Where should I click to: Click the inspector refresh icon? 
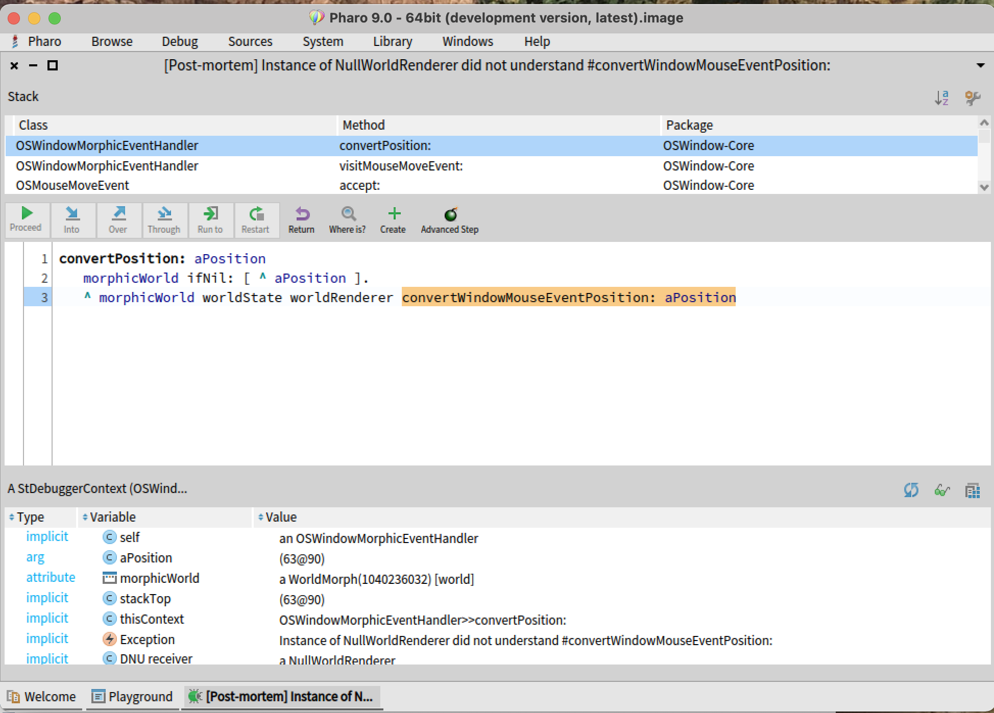[x=911, y=490]
